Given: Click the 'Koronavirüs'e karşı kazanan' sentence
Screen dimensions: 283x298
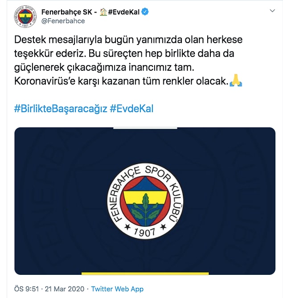Looking at the screenshot, I should coord(121,82).
